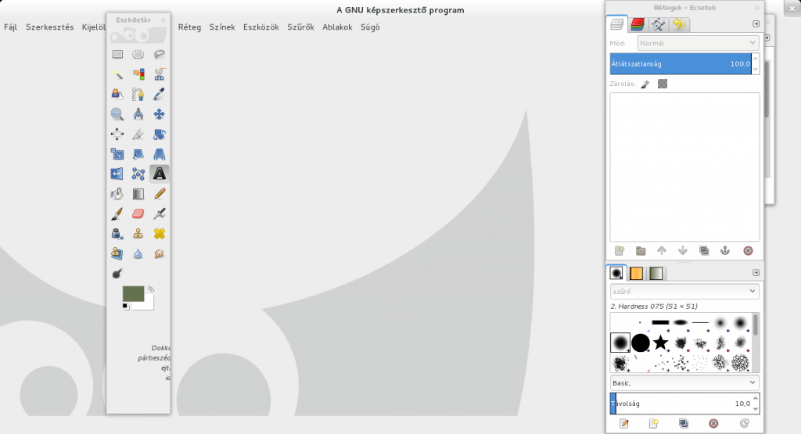Open the Mód Normál dropdown

tap(698, 43)
